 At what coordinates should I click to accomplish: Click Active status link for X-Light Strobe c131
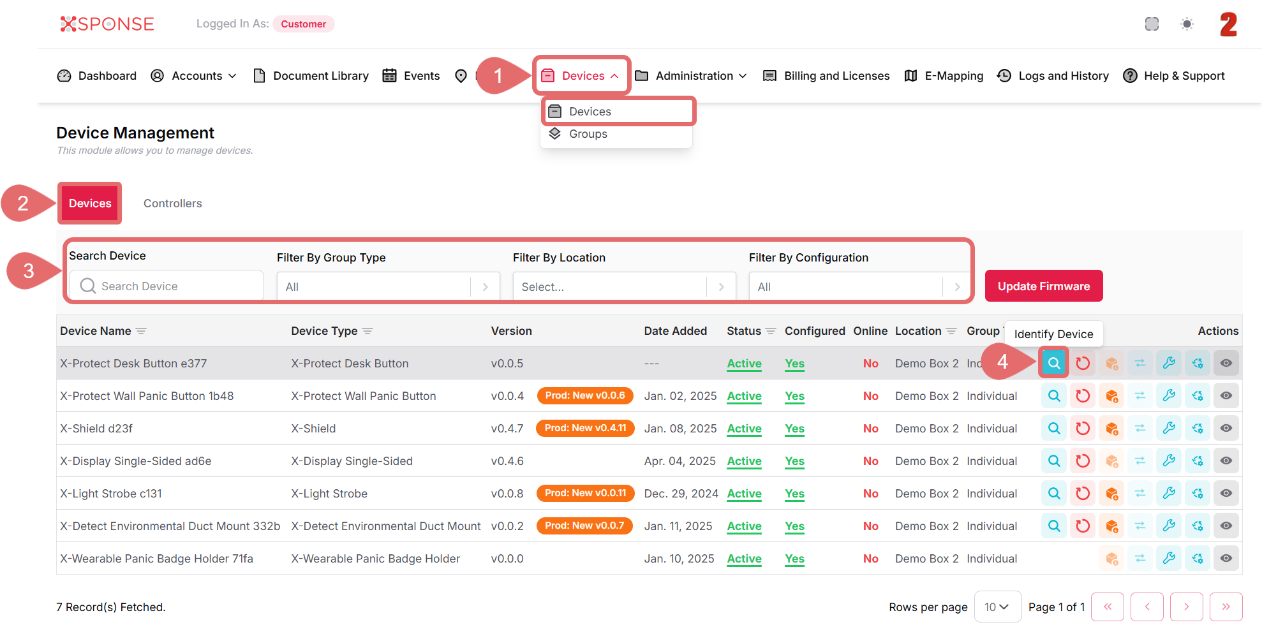(x=744, y=494)
